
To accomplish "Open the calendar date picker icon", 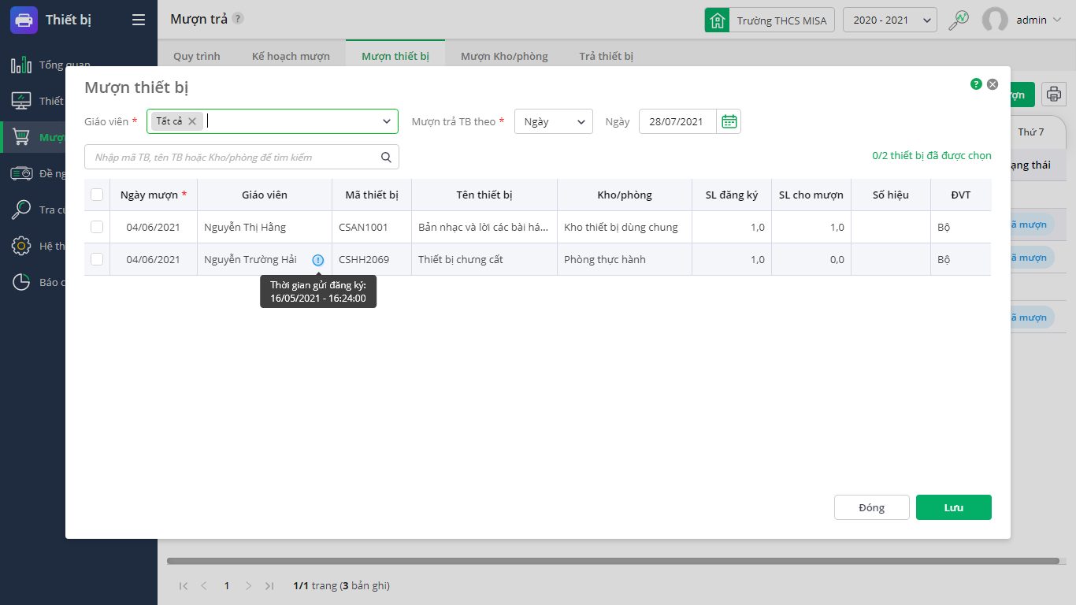I will pyautogui.click(x=729, y=121).
